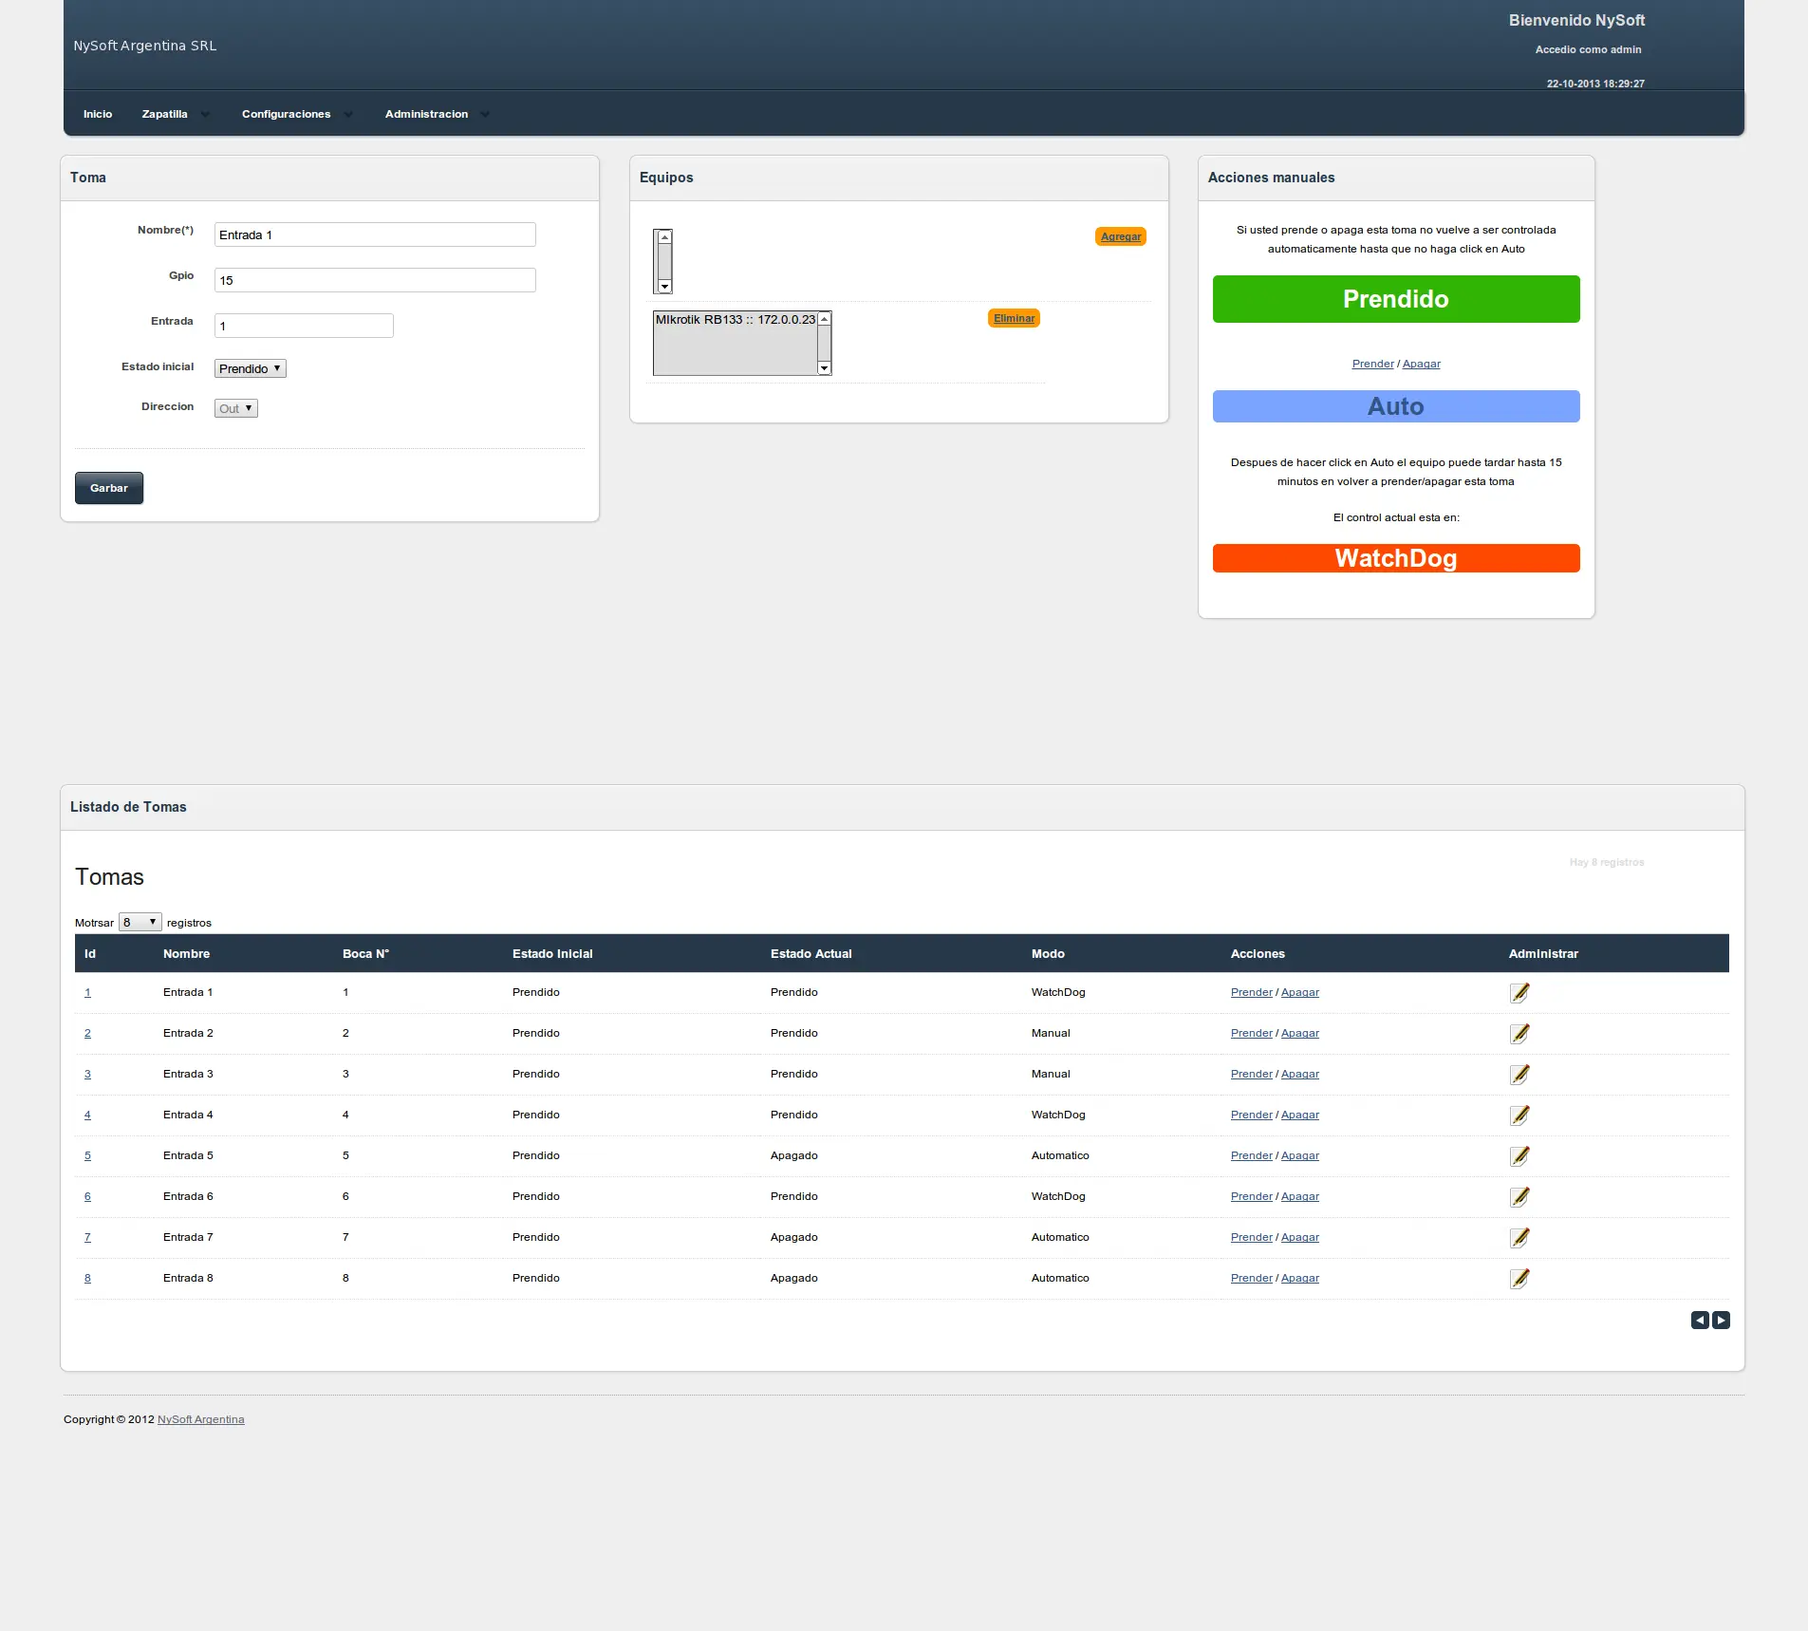Sort table by Estado Actual column header
Image resolution: width=1808 pixels, height=1631 pixels.
[811, 953]
